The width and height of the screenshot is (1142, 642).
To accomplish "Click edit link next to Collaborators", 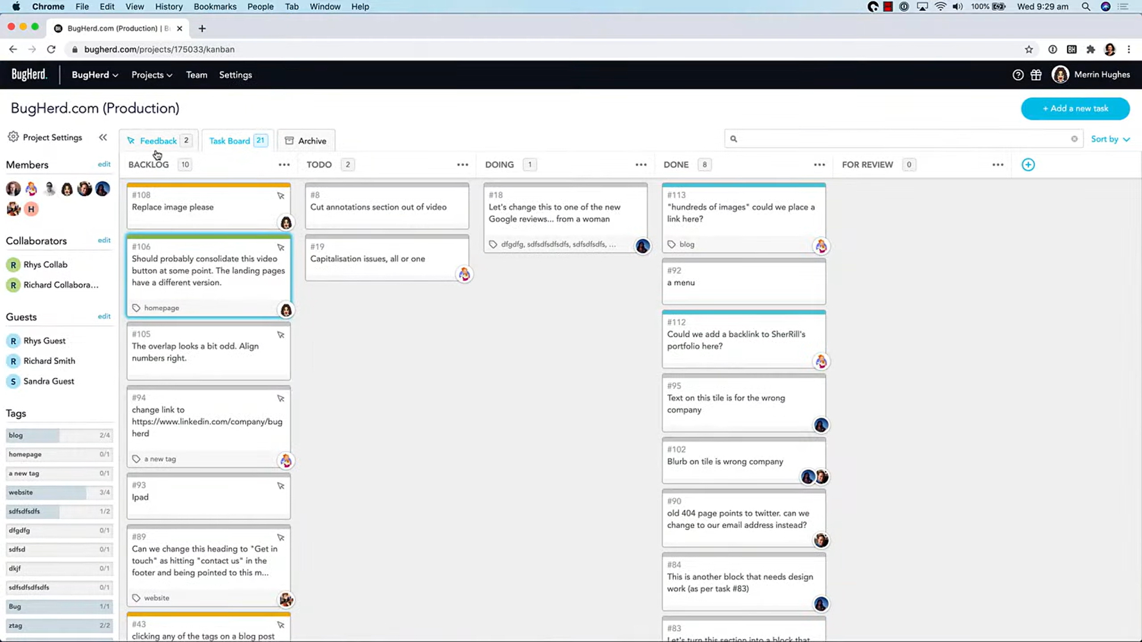I will click(104, 240).
